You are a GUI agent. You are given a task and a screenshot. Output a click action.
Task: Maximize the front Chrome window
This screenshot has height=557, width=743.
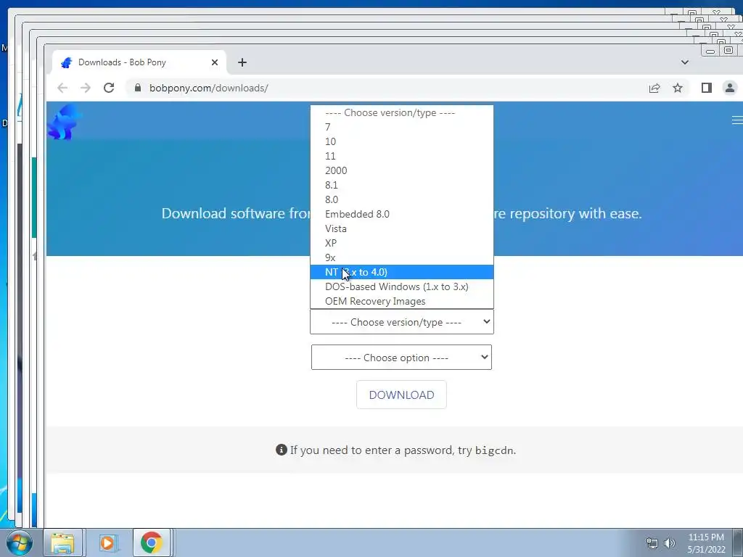pyautogui.click(x=728, y=50)
